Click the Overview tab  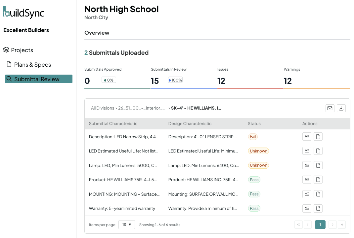(97, 33)
